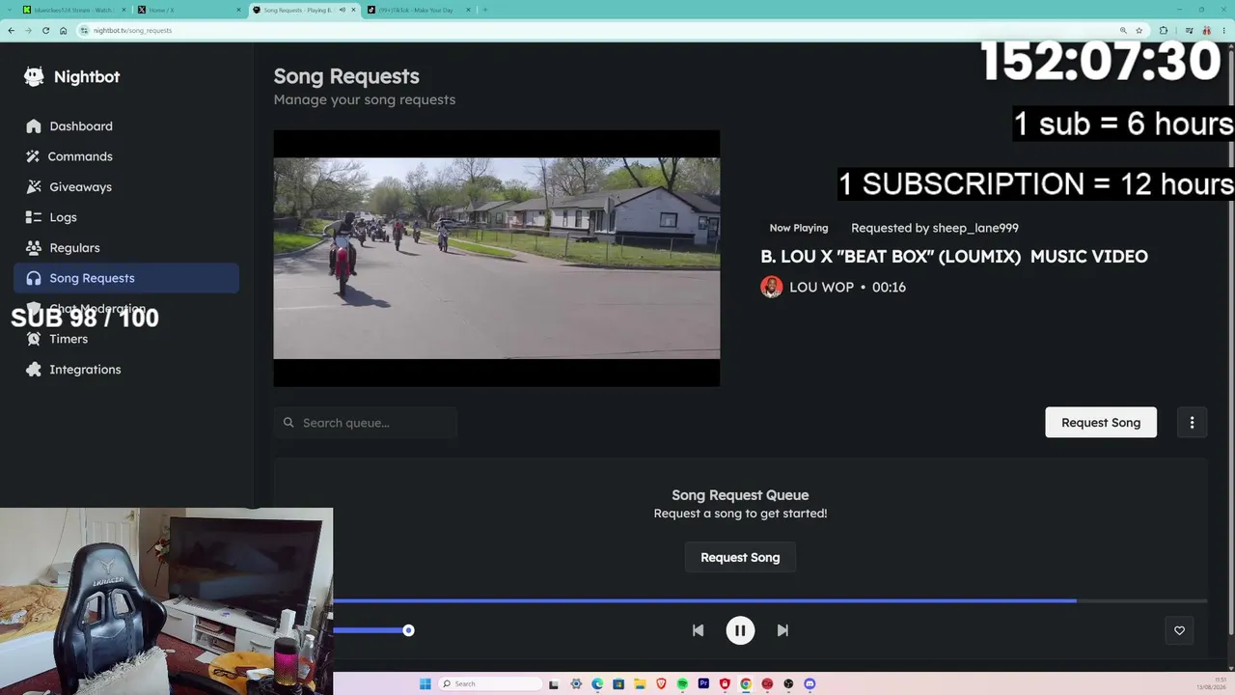Open the Integrations page

126,370
